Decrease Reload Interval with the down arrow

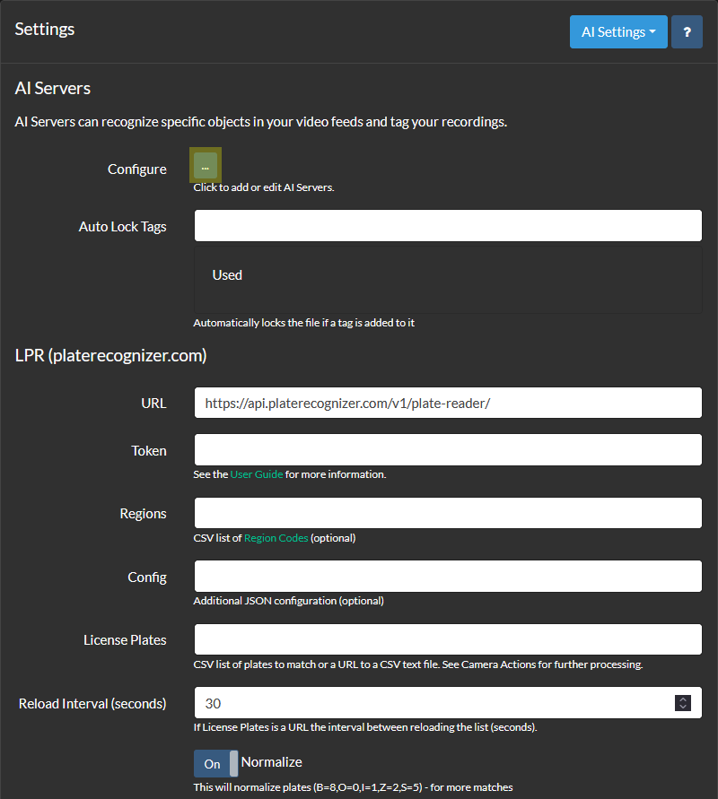tap(683, 707)
